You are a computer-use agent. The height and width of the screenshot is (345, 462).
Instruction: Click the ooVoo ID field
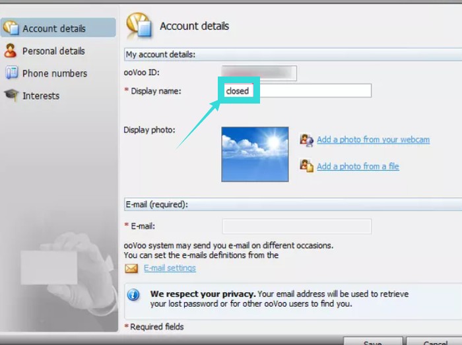(259, 73)
